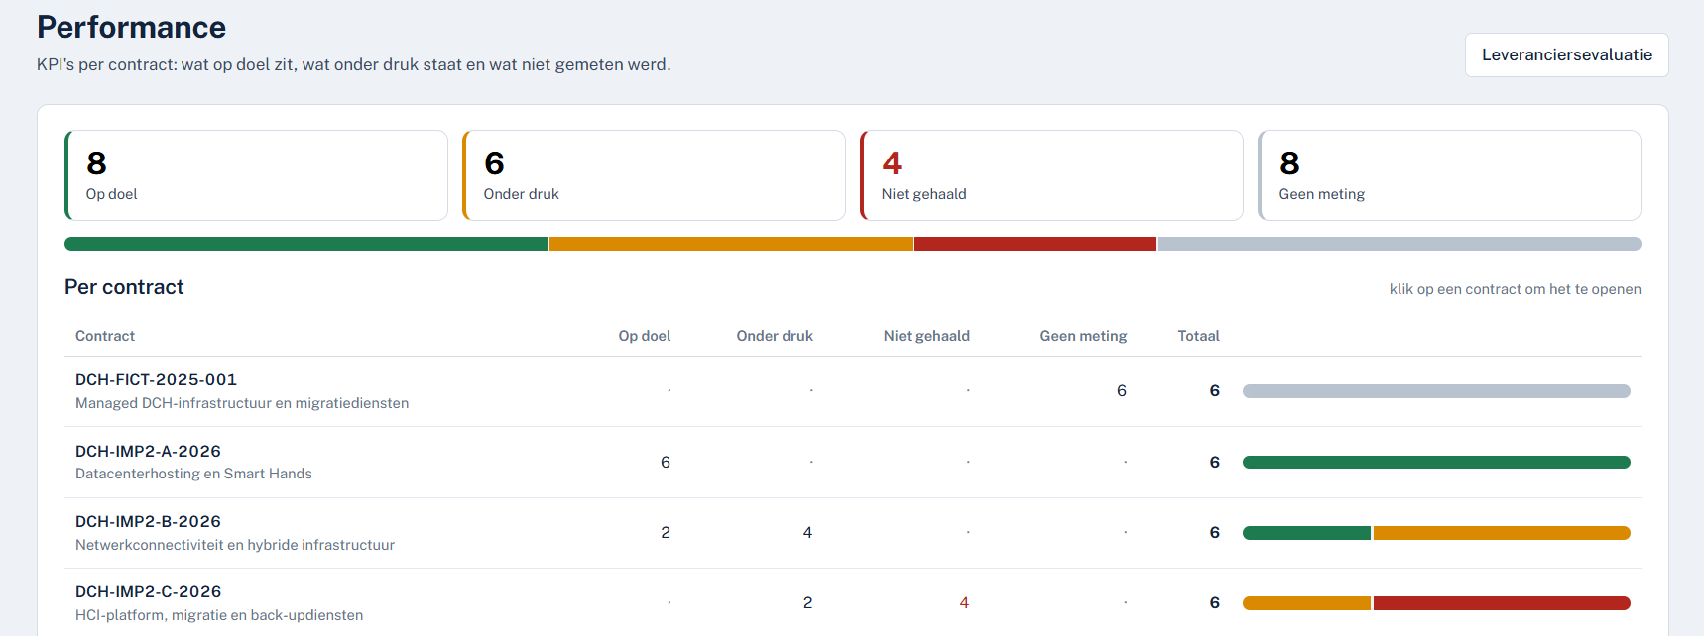1704x636 pixels.
Task: Click 'Datacenterhosting en Smart Hands' description
Action: point(193,474)
